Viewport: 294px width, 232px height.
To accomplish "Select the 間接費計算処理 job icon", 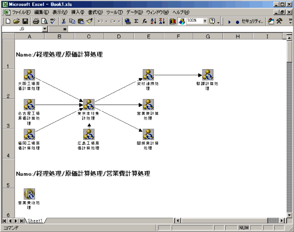I will pyautogui.click(x=148, y=134).
